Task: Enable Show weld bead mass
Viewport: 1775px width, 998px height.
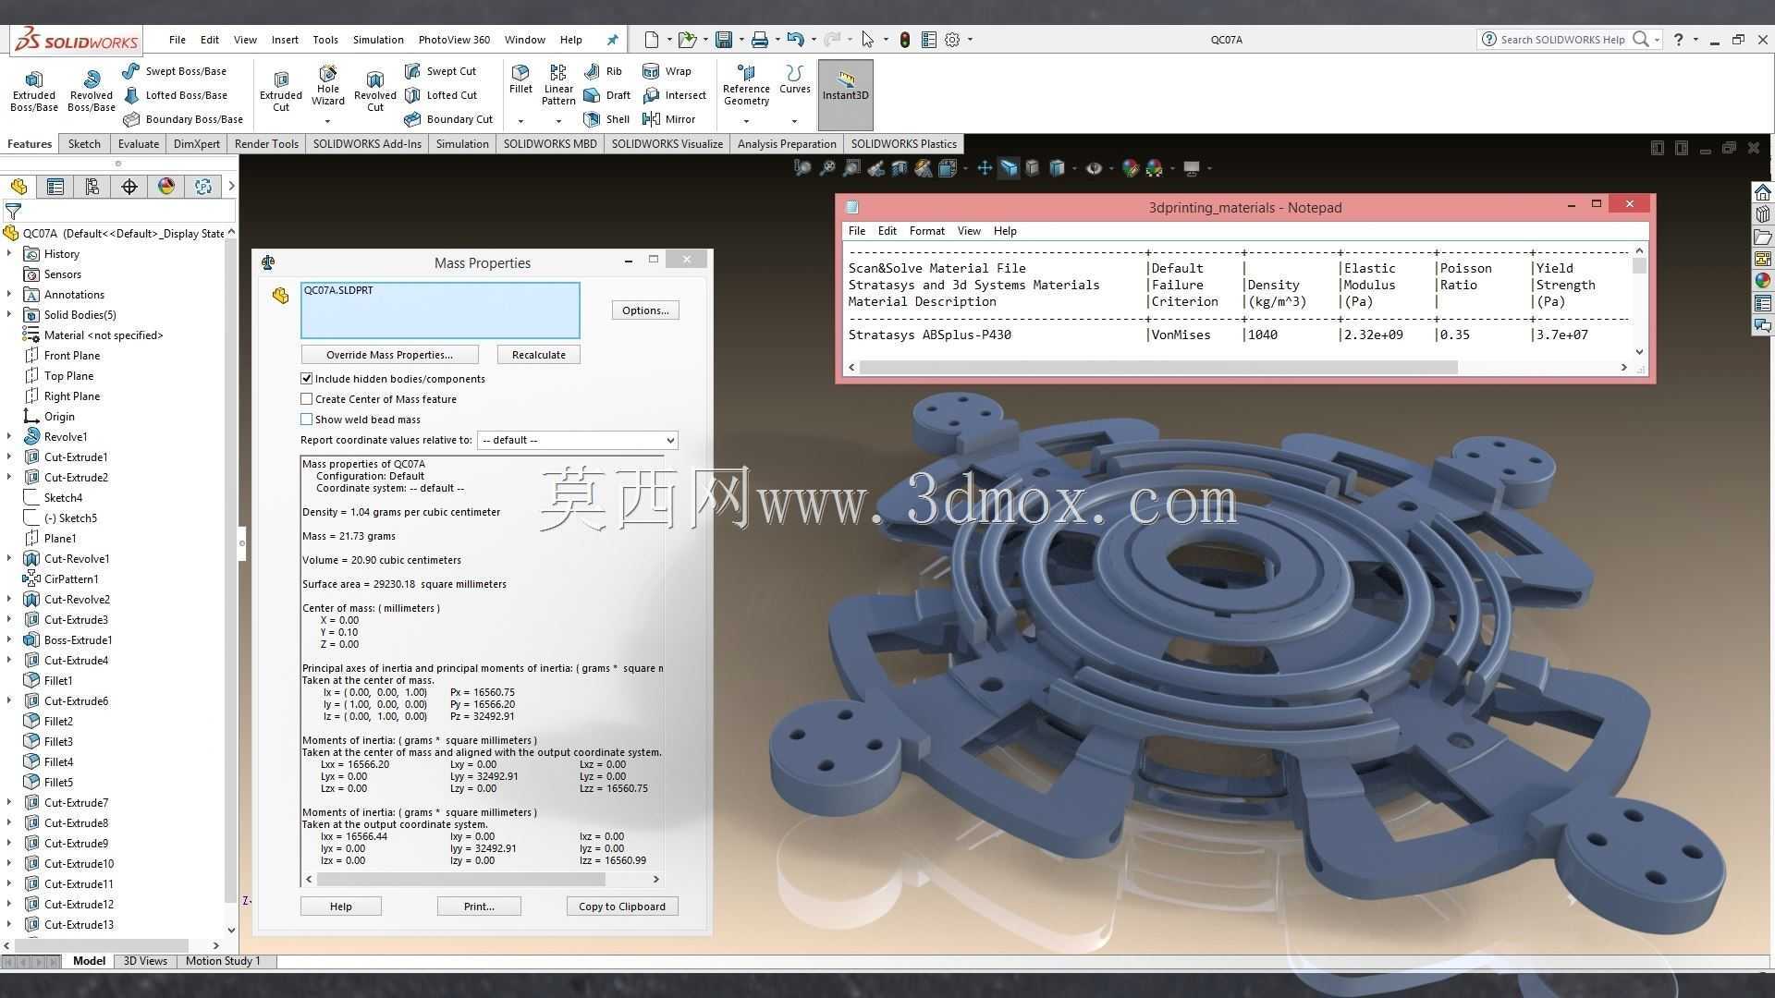Action: pyautogui.click(x=306, y=420)
